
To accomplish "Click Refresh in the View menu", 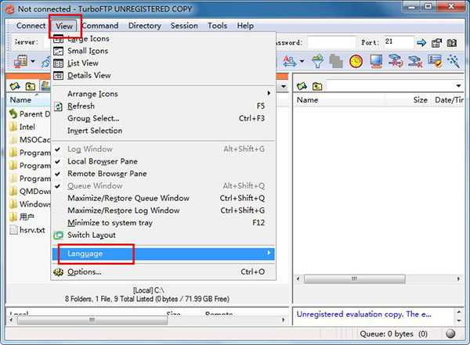I will point(164,106).
